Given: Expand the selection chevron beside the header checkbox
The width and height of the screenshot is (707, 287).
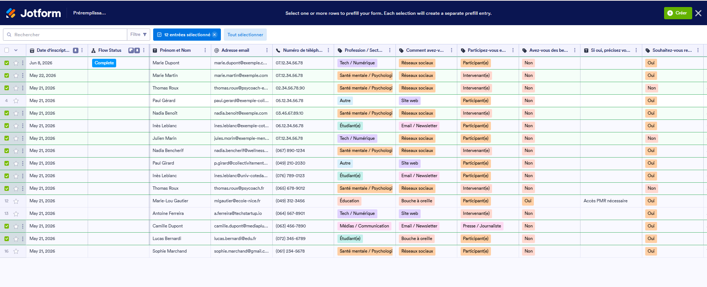Looking at the screenshot, I should coord(16,50).
